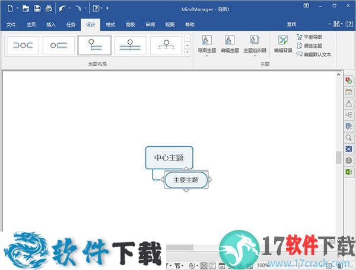Open the ribbon display options icon
Viewport: 356px width, 270px height.
point(306,5)
